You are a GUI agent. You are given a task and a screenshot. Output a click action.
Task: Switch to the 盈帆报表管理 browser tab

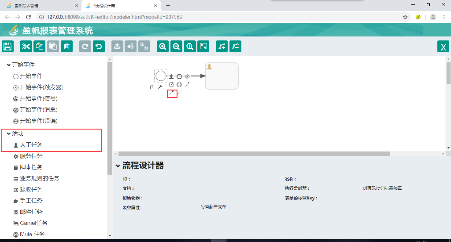[39, 6]
